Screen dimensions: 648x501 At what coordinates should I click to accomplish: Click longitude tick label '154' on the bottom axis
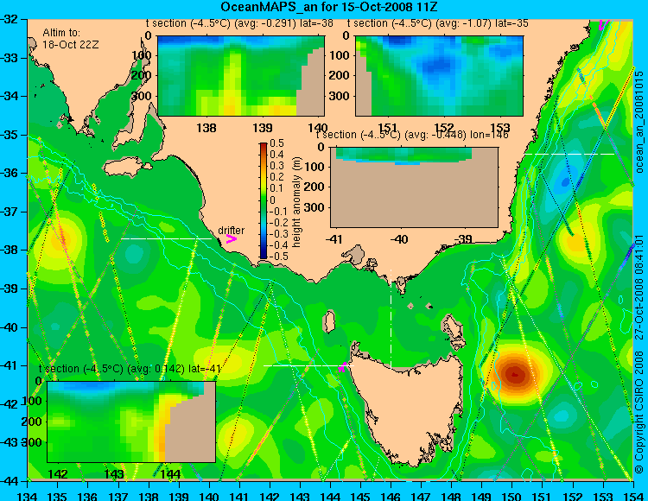click(633, 496)
